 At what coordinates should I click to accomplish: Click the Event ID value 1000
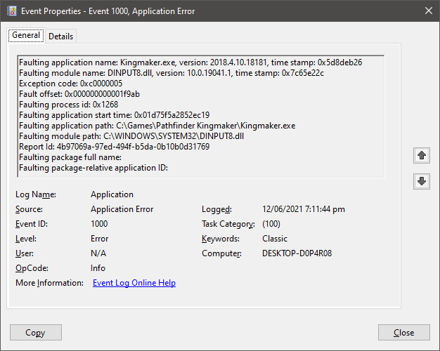click(99, 224)
